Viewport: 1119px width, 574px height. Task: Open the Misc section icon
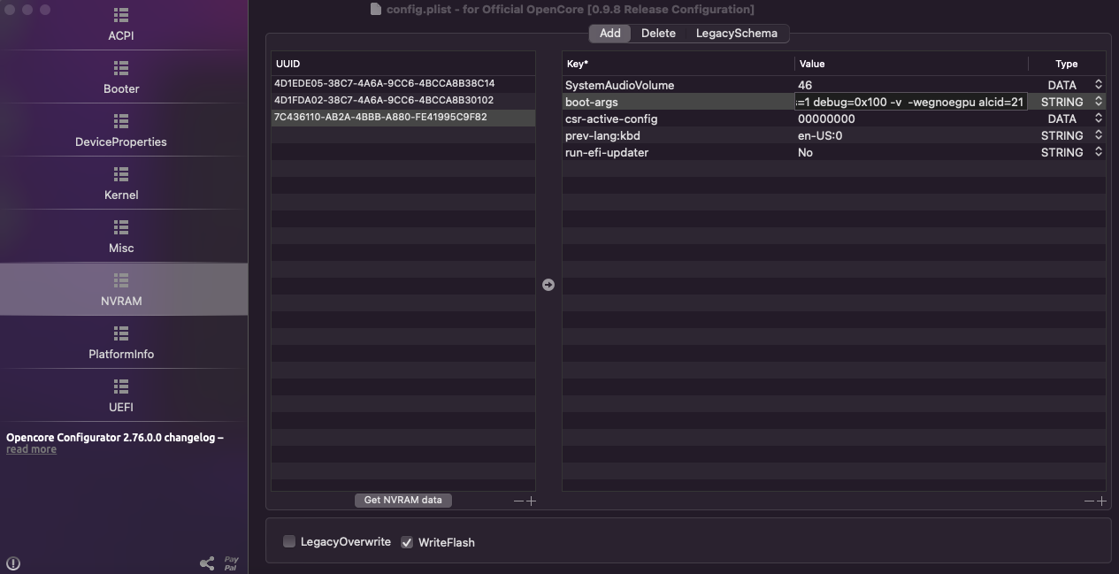[x=121, y=228]
